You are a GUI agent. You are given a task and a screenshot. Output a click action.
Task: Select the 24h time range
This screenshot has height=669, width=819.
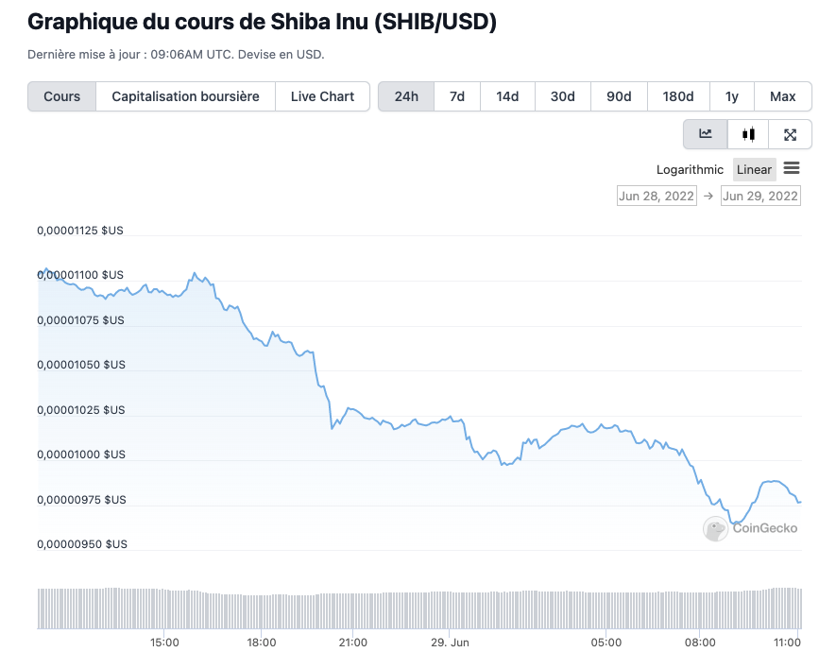[x=406, y=96]
